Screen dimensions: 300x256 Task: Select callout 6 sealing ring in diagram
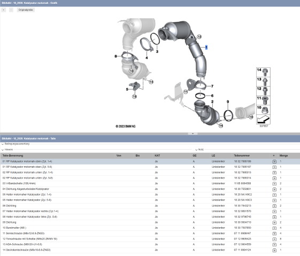click(x=212, y=96)
